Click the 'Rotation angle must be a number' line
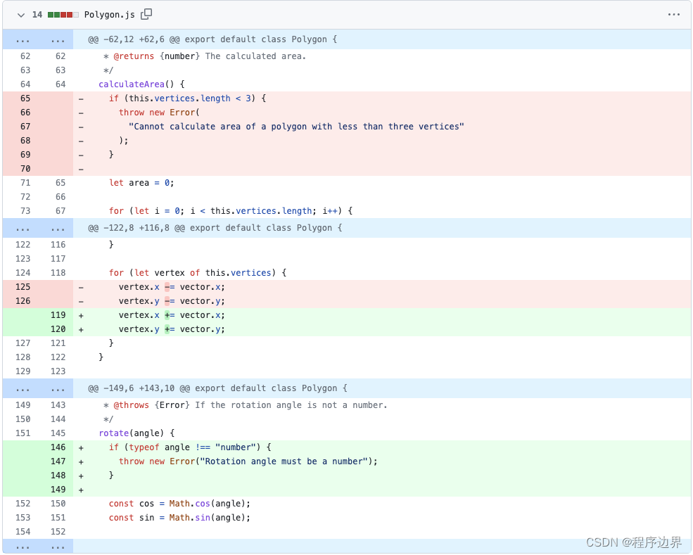Screen dimensions: 693x555 [248, 461]
